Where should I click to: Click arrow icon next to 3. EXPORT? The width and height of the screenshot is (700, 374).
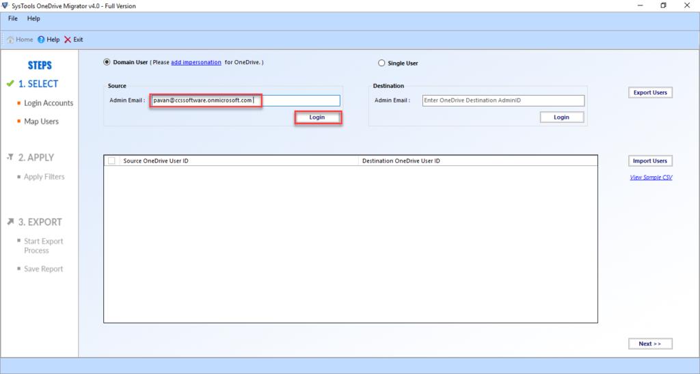(10, 222)
